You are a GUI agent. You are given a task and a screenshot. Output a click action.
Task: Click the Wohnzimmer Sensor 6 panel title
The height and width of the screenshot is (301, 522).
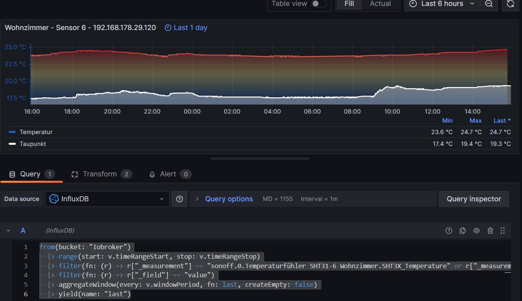(x=80, y=28)
